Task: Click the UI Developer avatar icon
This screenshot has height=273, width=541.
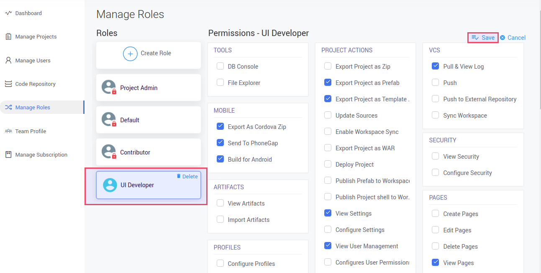Action: (x=110, y=185)
